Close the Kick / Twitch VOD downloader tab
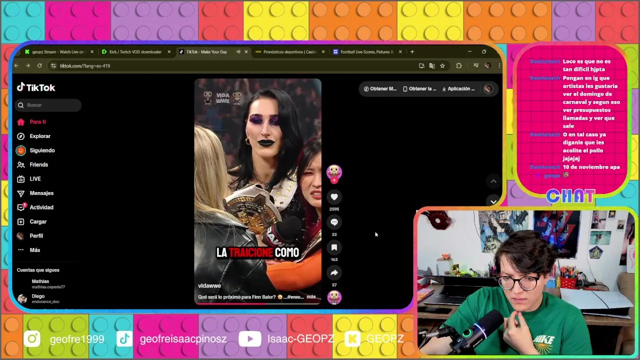This screenshot has height=360, width=640. click(169, 52)
